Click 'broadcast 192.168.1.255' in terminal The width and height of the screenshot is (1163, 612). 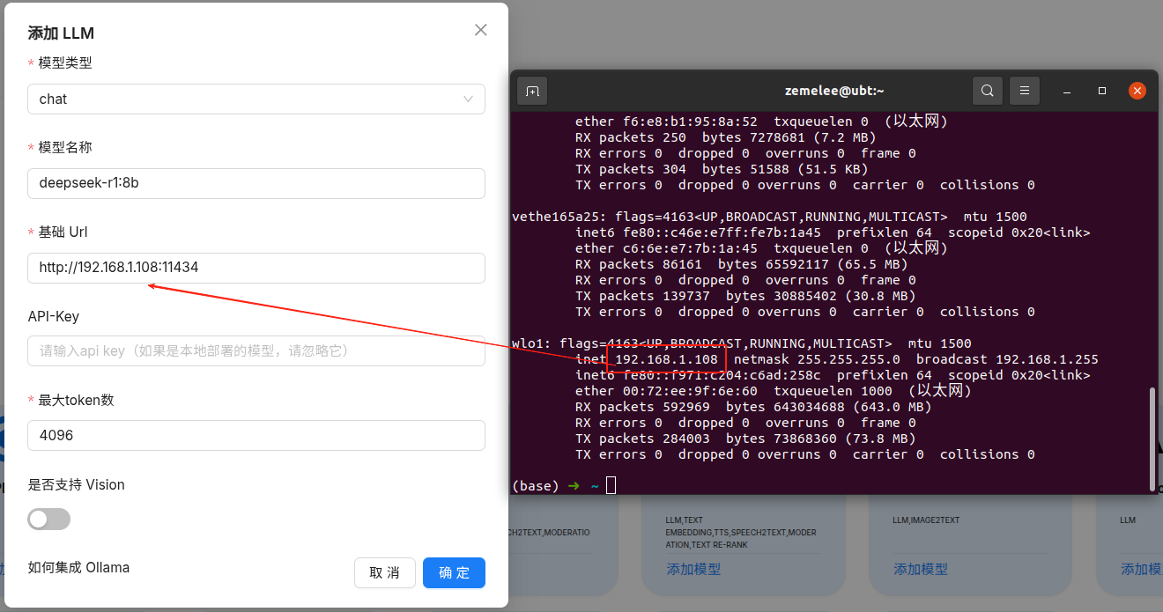[1007, 359]
